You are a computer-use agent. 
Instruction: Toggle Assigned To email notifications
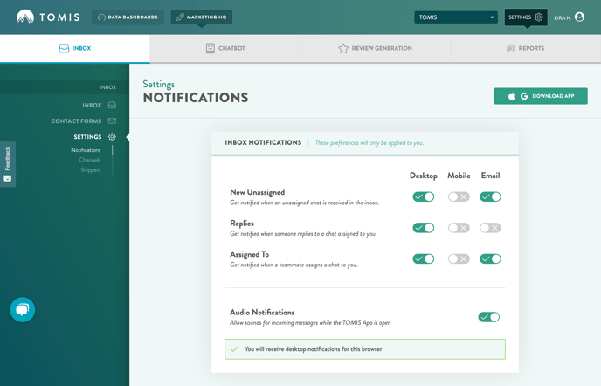(x=490, y=259)
